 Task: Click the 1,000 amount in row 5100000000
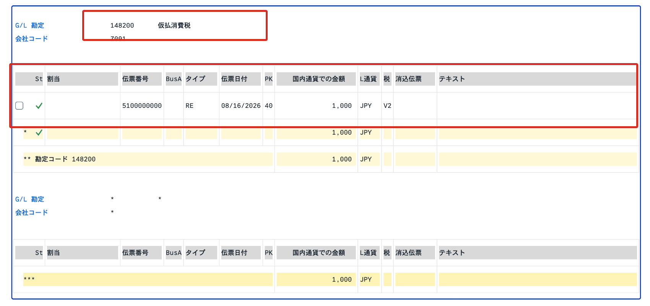coord(342,106)
